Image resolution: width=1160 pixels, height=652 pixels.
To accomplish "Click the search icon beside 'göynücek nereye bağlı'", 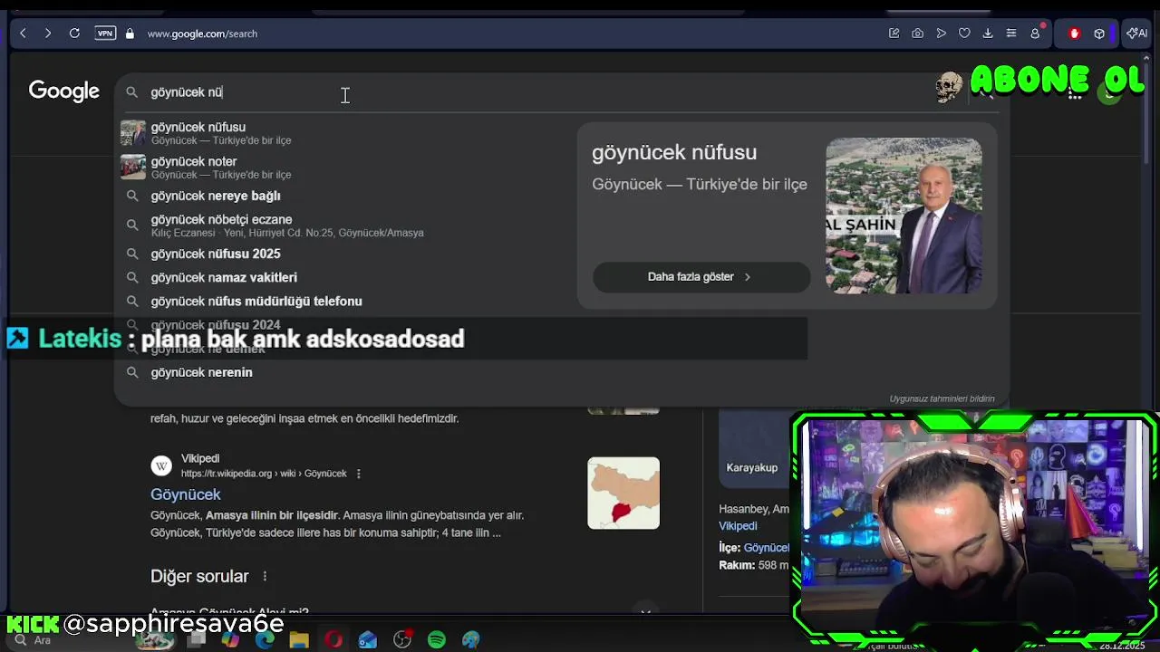I will (x=132, y=196).
